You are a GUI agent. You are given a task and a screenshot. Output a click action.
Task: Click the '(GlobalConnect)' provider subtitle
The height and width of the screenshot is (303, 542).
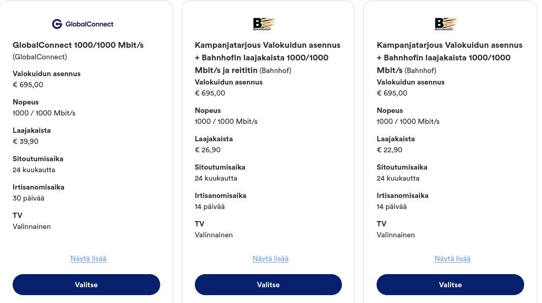point(40,57)
